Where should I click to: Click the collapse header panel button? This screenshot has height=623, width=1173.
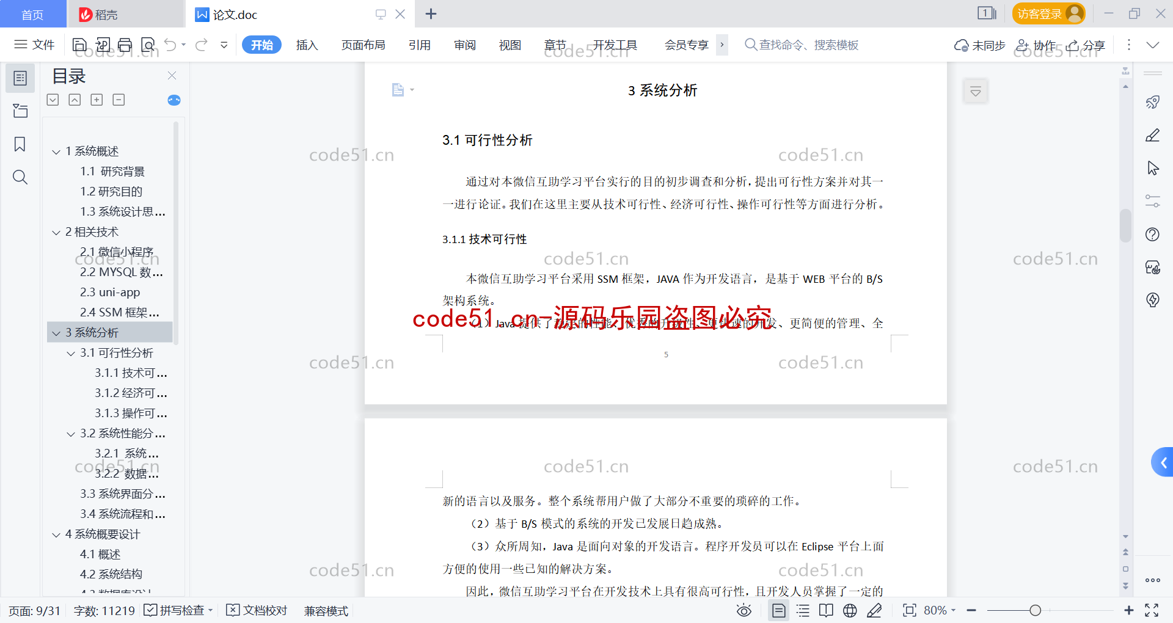(x=976, y=92)
